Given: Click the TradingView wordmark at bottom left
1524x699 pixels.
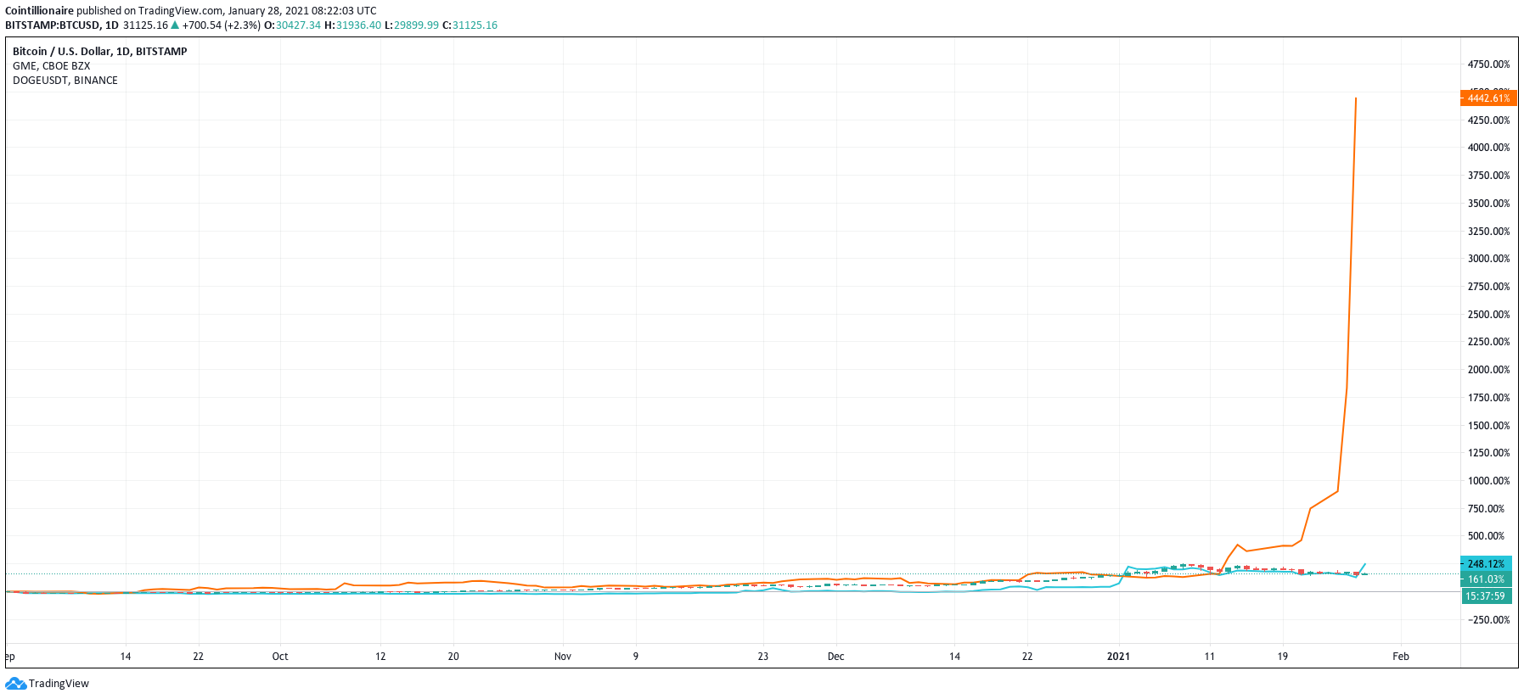Looking at the screenshot, I should [x=59, y=684].
